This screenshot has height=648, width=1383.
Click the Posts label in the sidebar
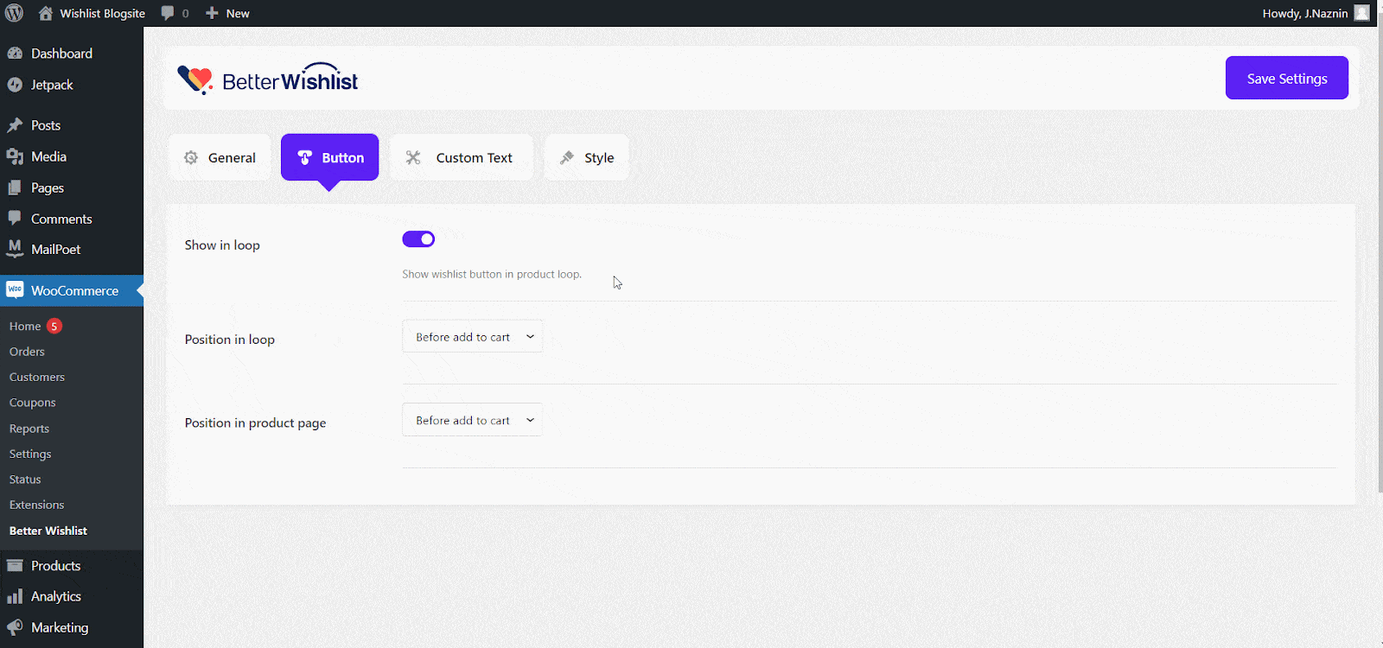coord(46,125)
